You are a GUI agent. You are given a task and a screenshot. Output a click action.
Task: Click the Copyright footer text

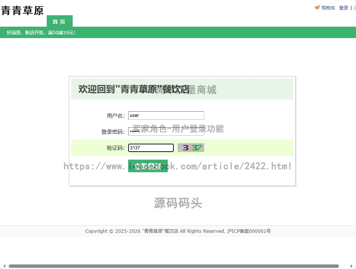tap(178, 231)
